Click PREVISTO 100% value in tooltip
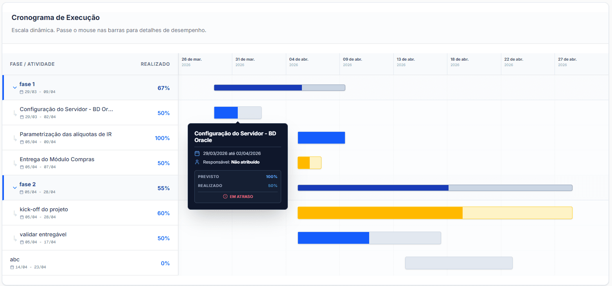The image size is (612, 286). [271, 177]
